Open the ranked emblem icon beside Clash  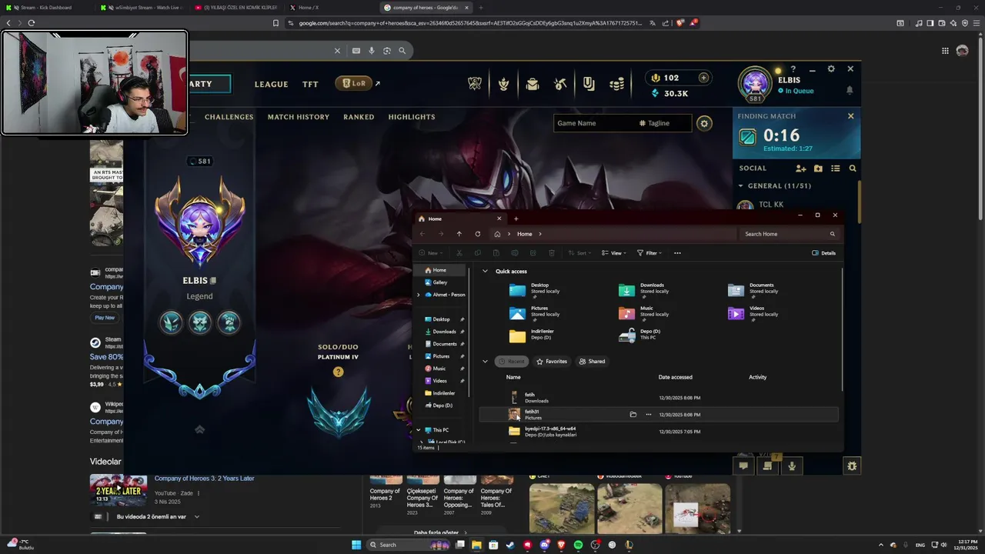click(503, 84)
